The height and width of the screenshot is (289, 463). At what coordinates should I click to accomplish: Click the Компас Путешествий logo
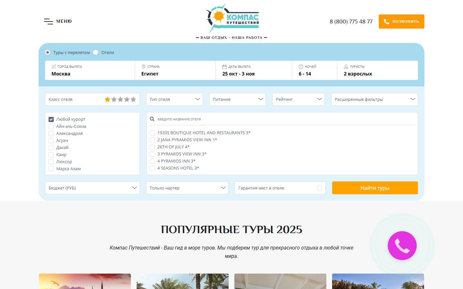[232, 19]
